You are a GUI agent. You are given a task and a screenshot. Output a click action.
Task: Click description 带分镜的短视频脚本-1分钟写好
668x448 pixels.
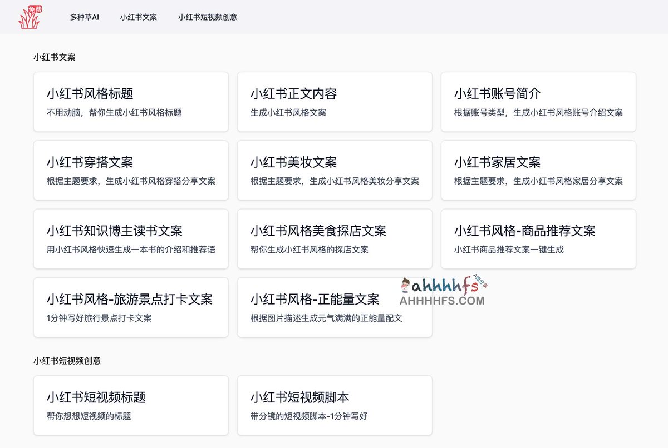point(309,416)
